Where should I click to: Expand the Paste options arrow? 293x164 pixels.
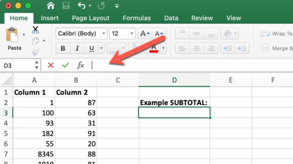point(24,35)
